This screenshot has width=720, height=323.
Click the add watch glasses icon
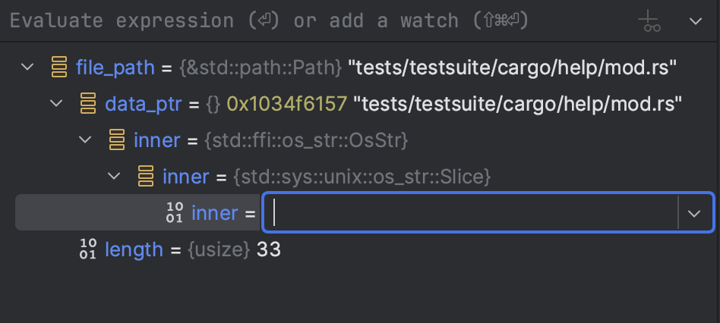(x=649, y=21)
